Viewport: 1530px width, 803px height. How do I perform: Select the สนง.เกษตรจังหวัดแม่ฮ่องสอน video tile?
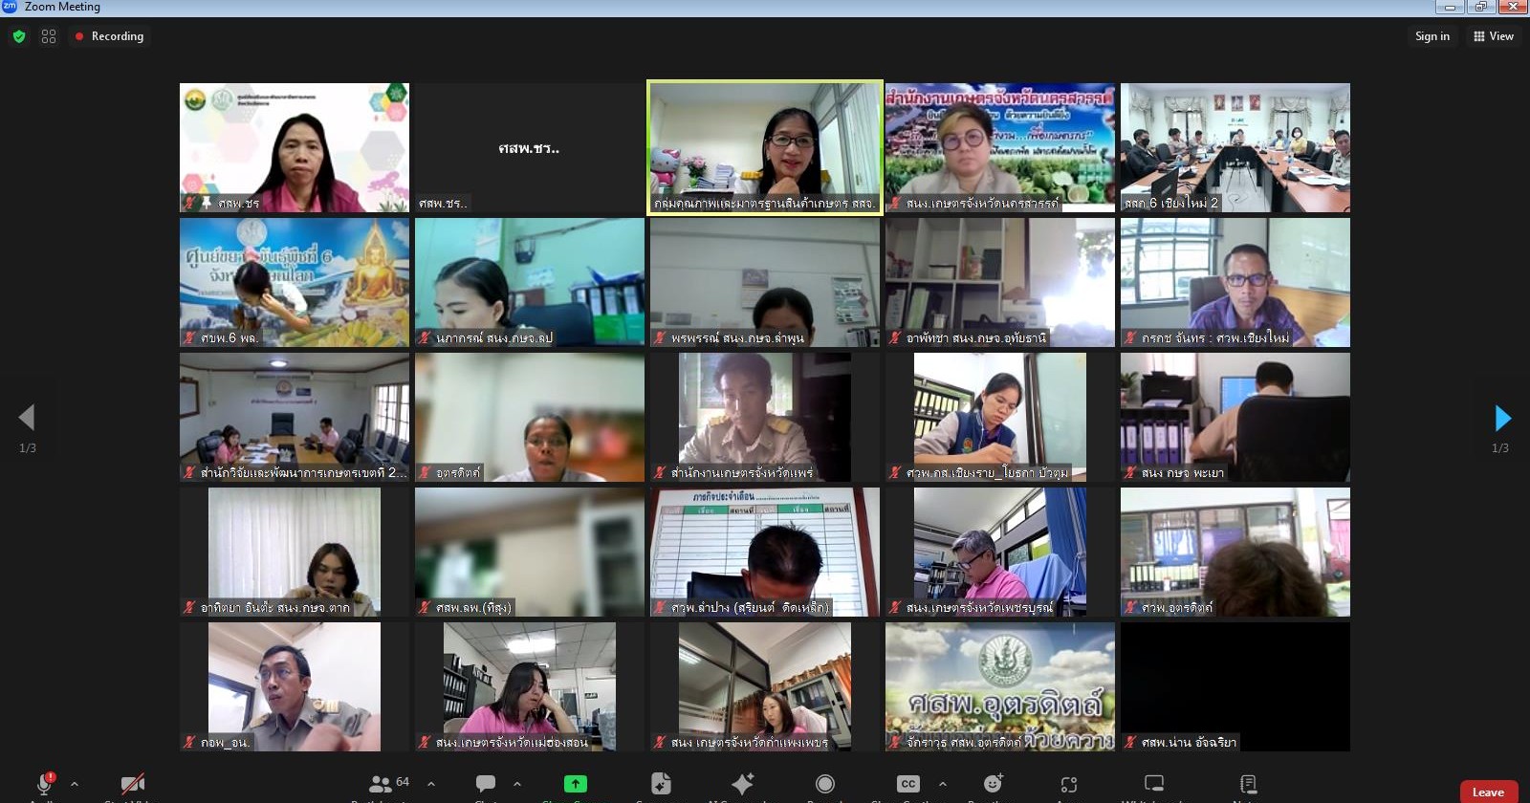[530, 686]
